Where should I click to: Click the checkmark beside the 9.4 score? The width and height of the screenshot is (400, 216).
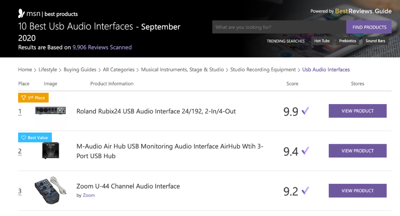(305, 151)
